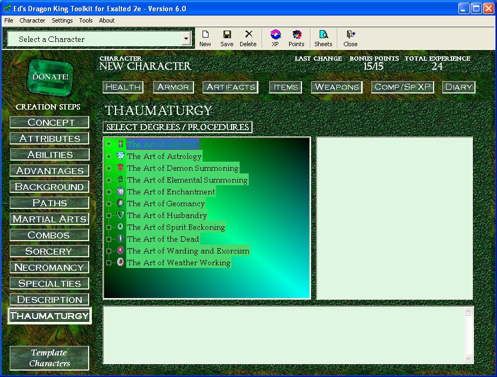Click the dragon icon in the title bar
The image size is (497, 377).
(x=7, y=9)
